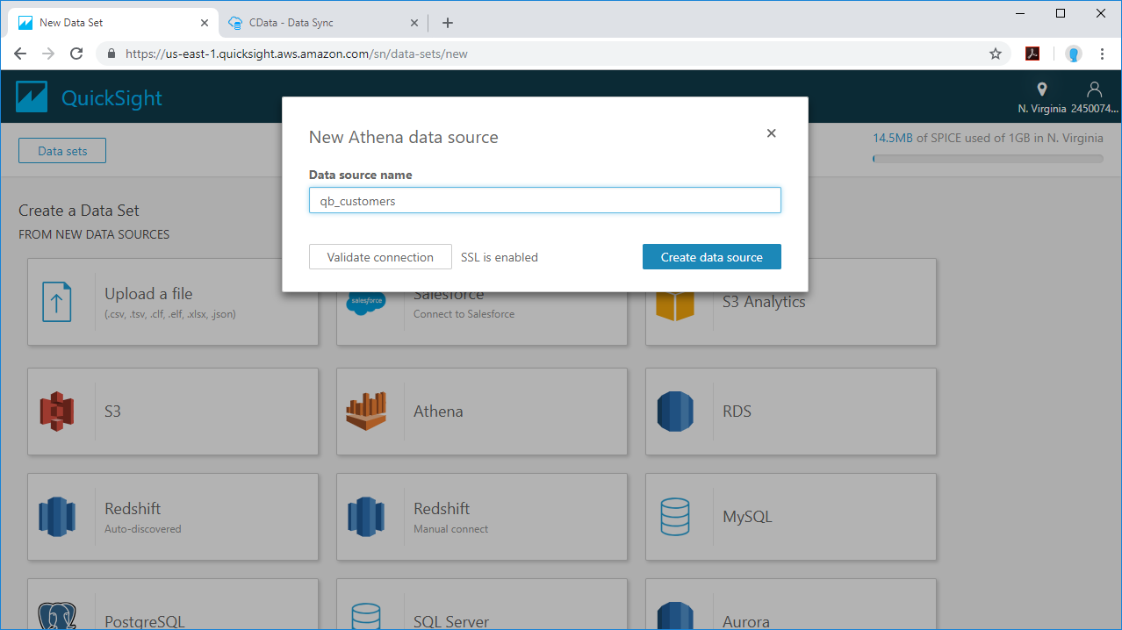Click Validate connection button
Screen dimensions: 1122x630
380,257
